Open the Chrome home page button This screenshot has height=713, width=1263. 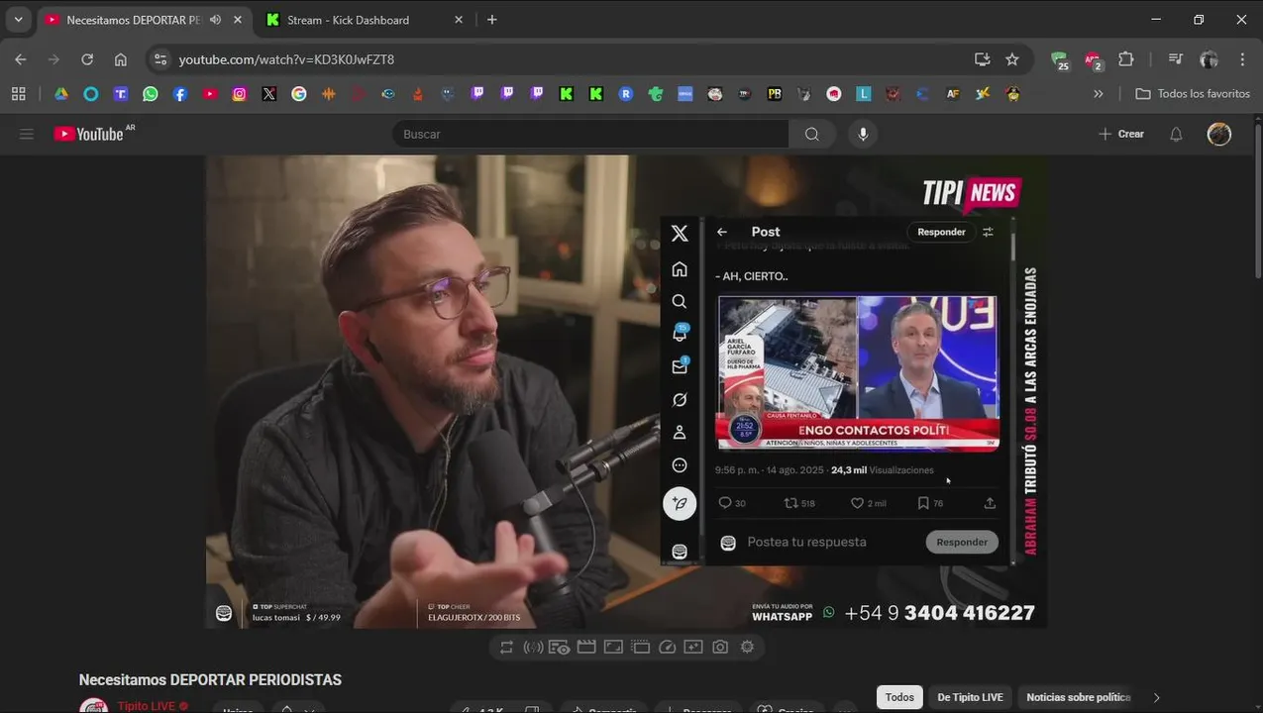pos(121,59)
